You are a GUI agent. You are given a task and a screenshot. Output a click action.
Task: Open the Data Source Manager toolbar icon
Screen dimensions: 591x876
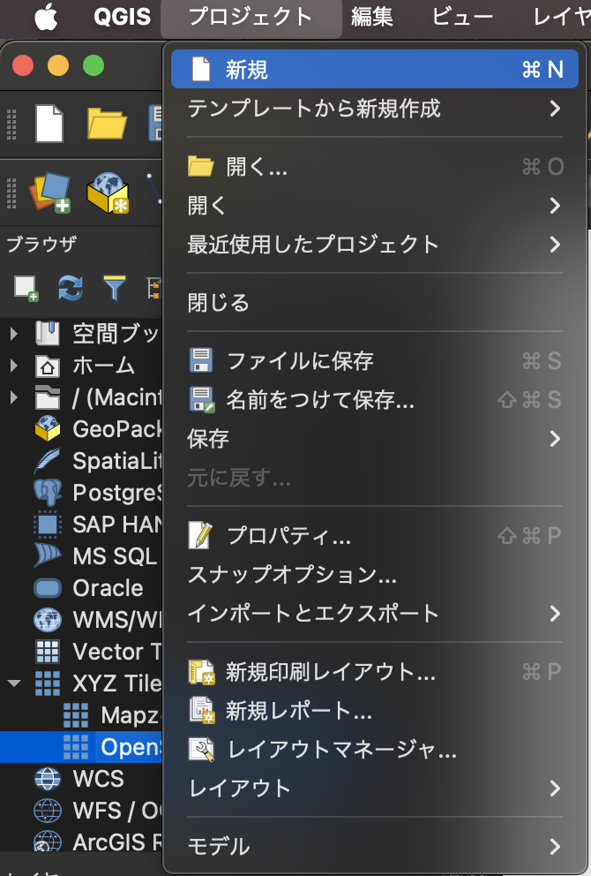coord(51,193)
